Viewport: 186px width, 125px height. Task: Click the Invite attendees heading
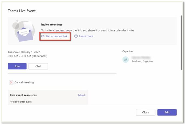coord(52,25)
